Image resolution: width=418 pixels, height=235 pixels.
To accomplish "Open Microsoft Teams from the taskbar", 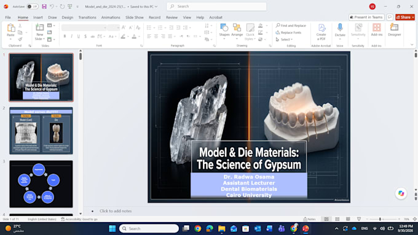I will tap(282, 229).
